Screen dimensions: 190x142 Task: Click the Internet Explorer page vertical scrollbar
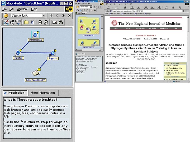pyautogui.click(x=188, y=48)
